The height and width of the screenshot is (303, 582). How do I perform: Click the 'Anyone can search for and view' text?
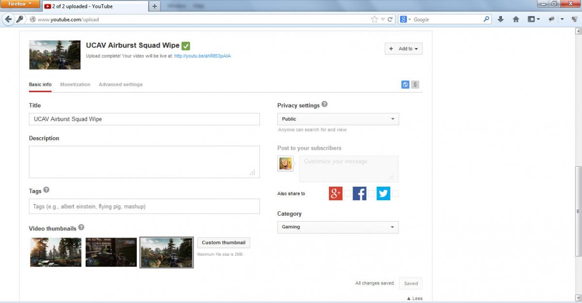pos(312,130)
